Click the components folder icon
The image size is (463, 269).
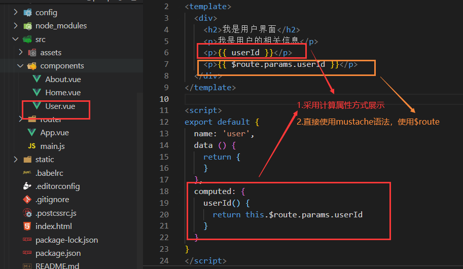tap(32, 66)
